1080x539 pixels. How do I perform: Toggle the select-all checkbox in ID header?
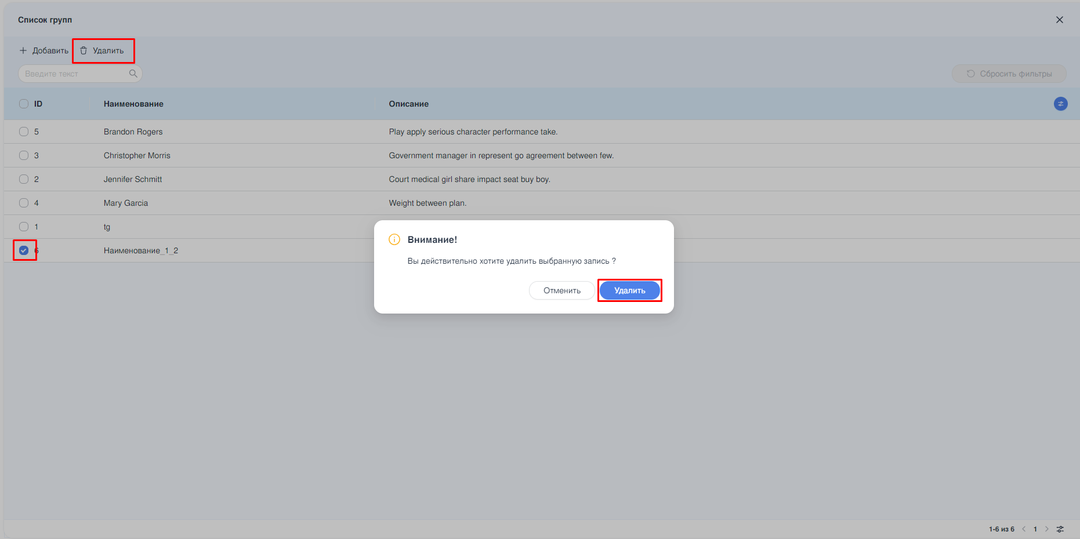tap(24, 104)
